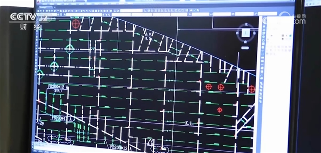The width and height of the screenshot is (321, 153).
Task: Select the K.L. text label in drawing
Action: point(190,123)
